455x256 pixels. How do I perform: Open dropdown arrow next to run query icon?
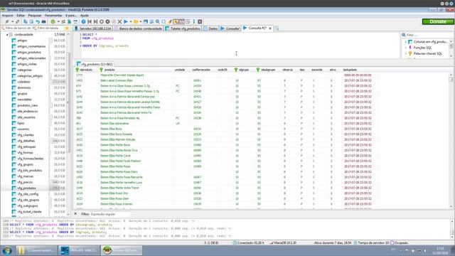[131, 22]
